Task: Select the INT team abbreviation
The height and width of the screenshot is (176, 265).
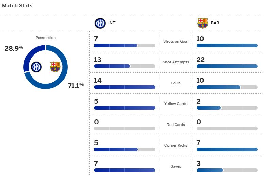Action: (112, 23)
